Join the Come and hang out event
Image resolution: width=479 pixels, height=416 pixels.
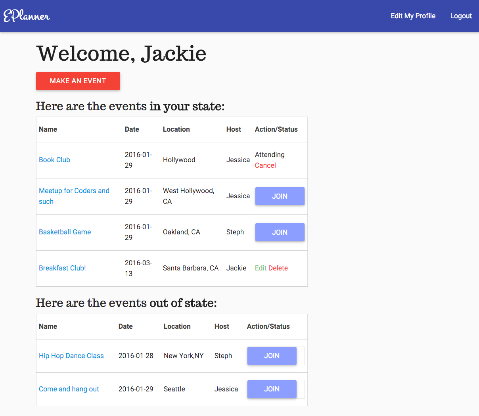272,389
